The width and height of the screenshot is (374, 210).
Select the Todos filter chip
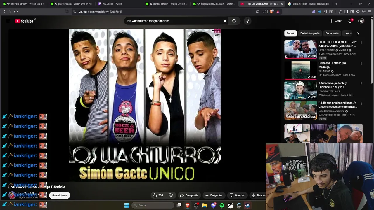click(x=290, y=33)
